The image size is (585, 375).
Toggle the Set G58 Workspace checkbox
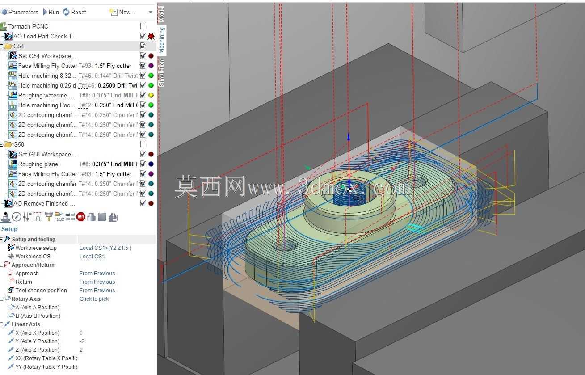tap(143, 154)
